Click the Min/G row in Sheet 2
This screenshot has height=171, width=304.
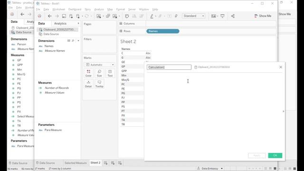125,80
